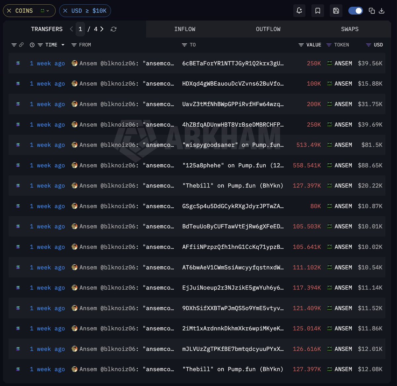Click the ANSEM token icon in the $88.65K row
This screenshot has height=386, width=397.
tap(330, 165)
